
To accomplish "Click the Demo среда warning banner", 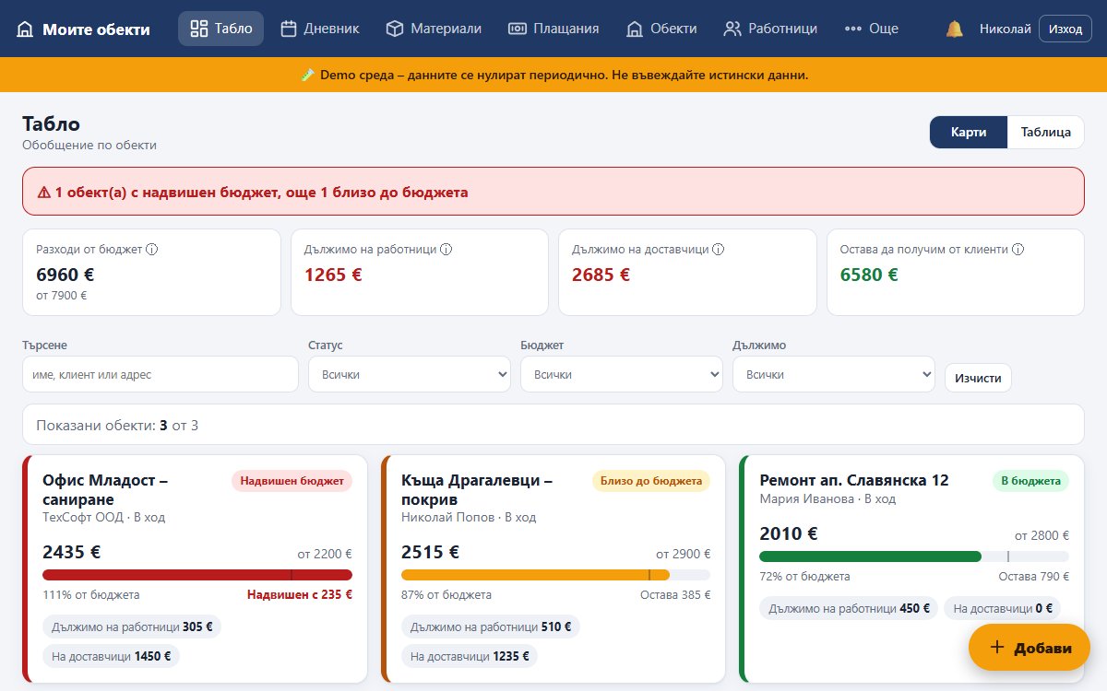I will click(553, 75).
